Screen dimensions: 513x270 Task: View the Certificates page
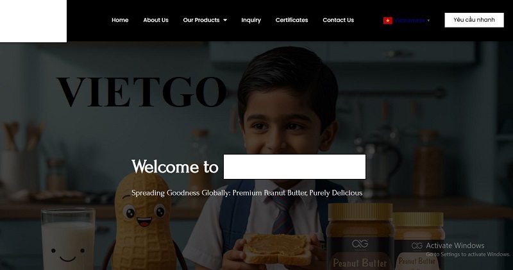[x=292, y=20]
